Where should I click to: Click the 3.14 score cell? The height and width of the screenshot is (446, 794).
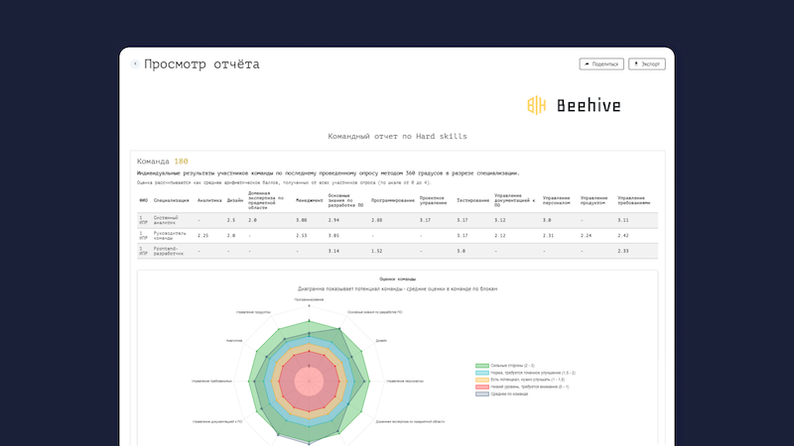click(333, 251)
